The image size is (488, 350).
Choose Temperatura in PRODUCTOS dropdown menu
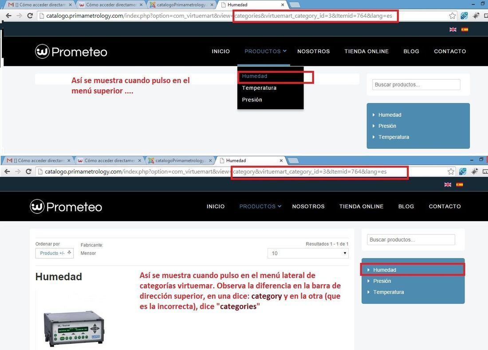[x=259, y=88]
